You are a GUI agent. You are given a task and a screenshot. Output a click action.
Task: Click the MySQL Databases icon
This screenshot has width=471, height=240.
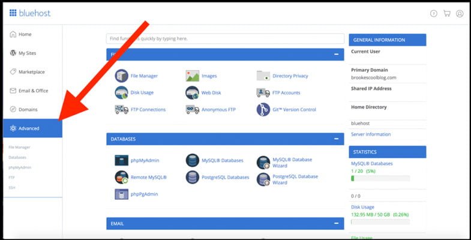click(x=192, y=160)
